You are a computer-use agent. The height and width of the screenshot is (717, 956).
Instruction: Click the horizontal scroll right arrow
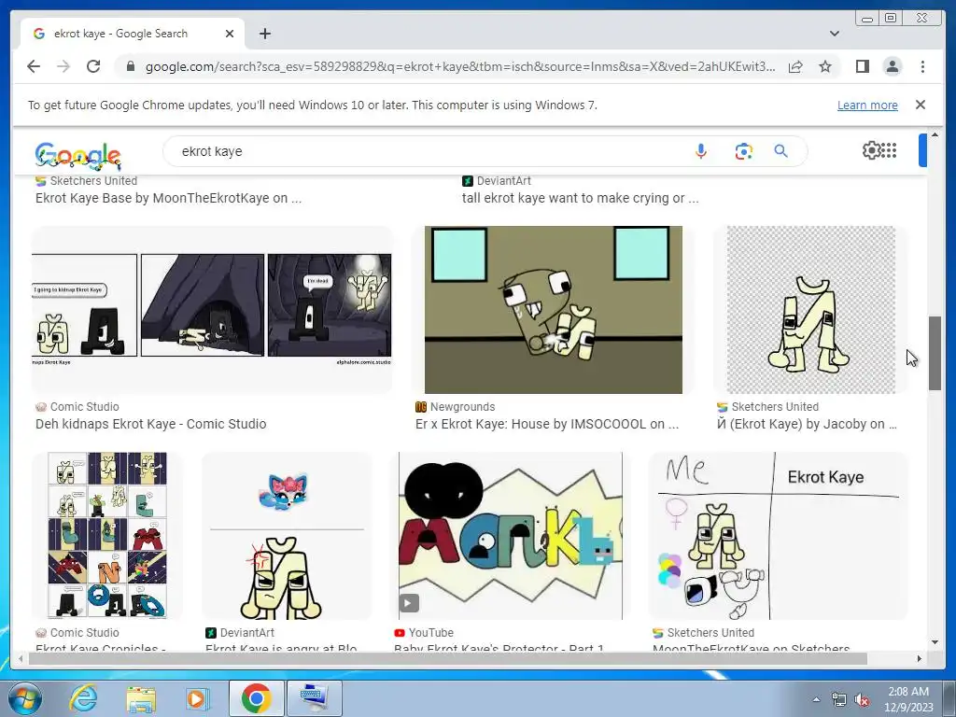tap(920, 658)
